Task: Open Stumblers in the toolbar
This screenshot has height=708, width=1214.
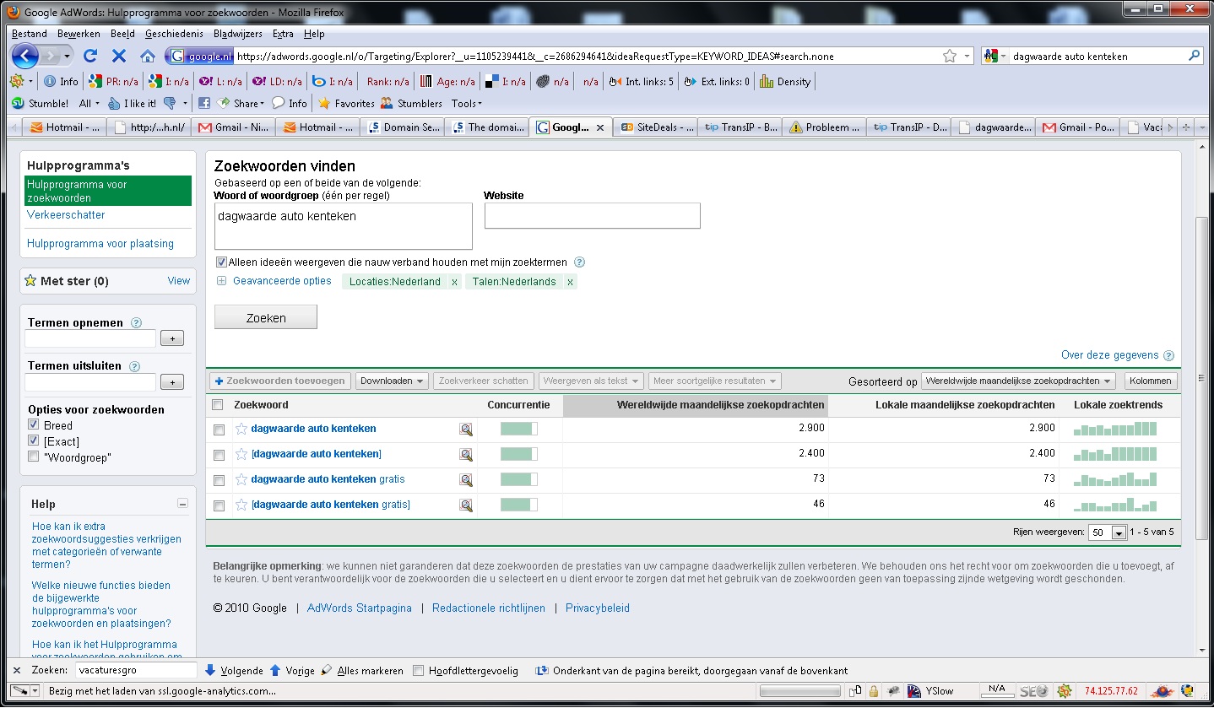Action: tap(411, 104)
